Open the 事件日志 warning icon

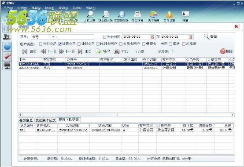[169, 14]
